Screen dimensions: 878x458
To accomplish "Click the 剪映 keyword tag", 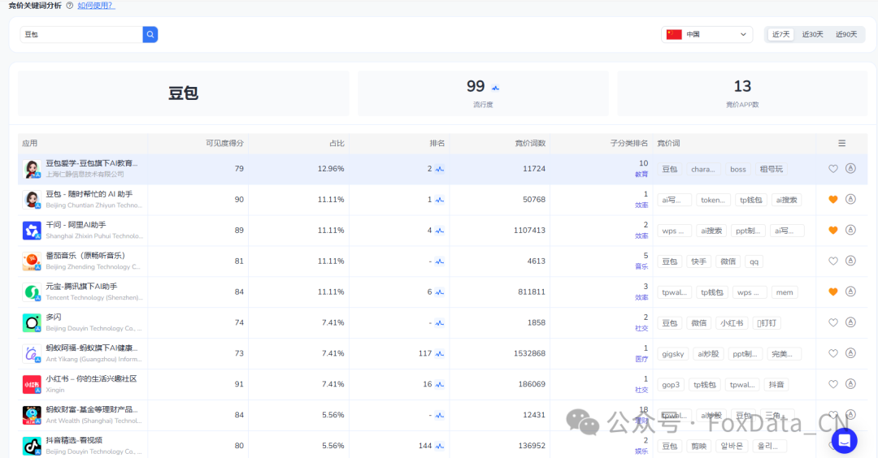I will coord(698,447).
